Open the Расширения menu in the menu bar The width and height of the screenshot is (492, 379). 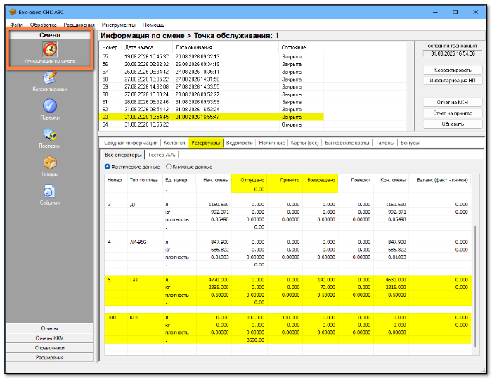pos(79,25)
